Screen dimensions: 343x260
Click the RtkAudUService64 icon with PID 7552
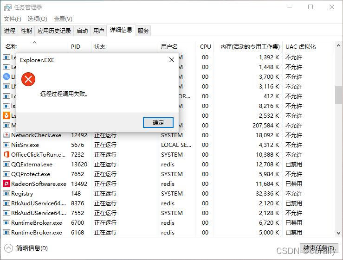(6, 213)
